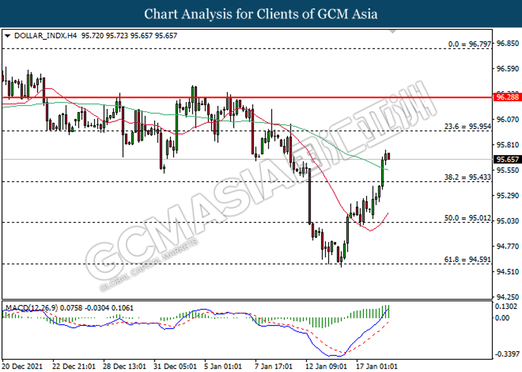Click the 28 Dec 13:01 date label

click(125, 366)
